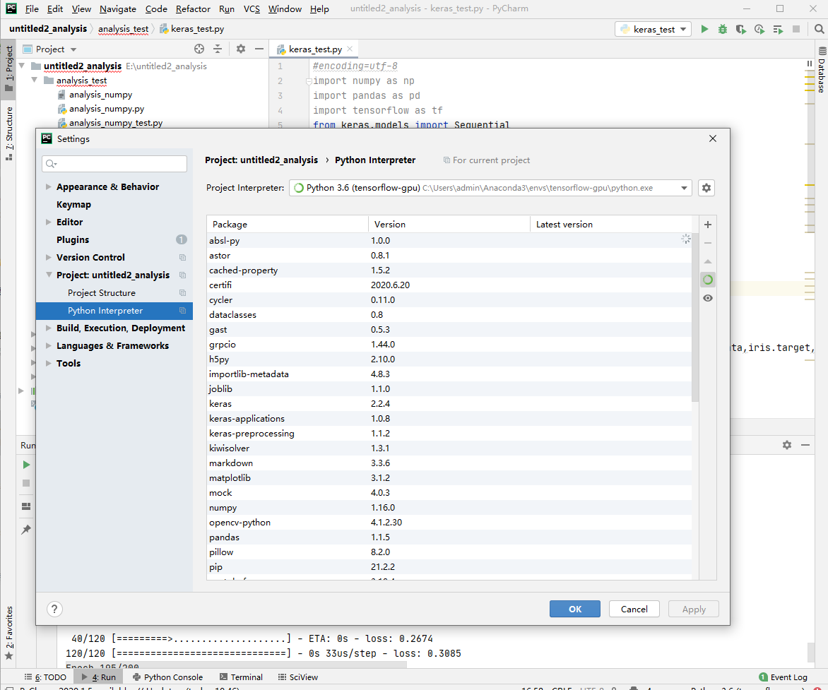Click the Search Everywhere magnifier icon
The width and height of the screenshot is (828, 690).
pos(819,29)
